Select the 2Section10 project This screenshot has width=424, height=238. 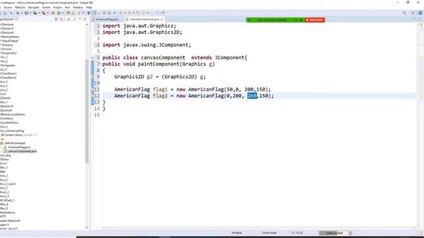(7, 106)
